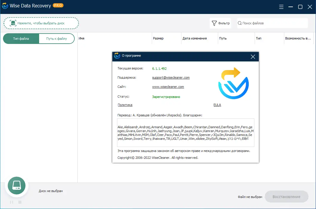Switch to the Тип файла tab
The image size is (316, 209).
21,39
